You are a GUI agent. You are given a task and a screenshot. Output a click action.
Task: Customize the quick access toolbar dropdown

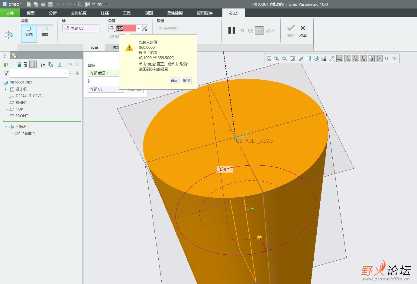[x=107, y=5]
